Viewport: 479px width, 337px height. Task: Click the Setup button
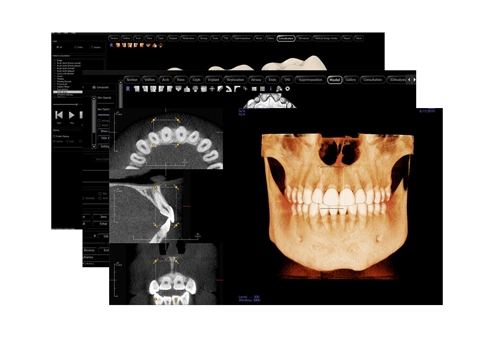point(103,224)
